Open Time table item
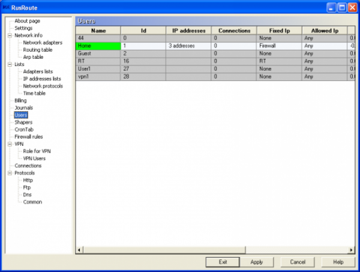The height and width of the screenshot is (272, 360). coord(34,93)
